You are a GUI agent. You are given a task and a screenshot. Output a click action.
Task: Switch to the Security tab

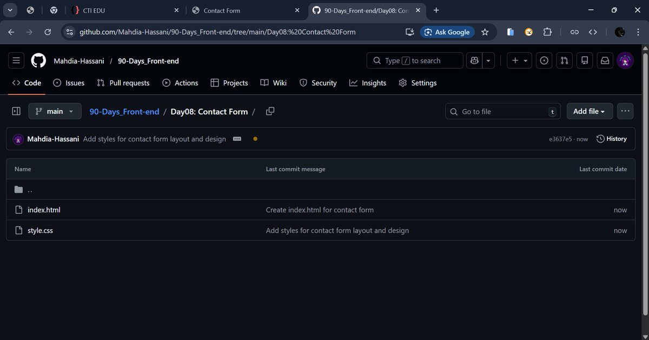(x=317, y=83)
